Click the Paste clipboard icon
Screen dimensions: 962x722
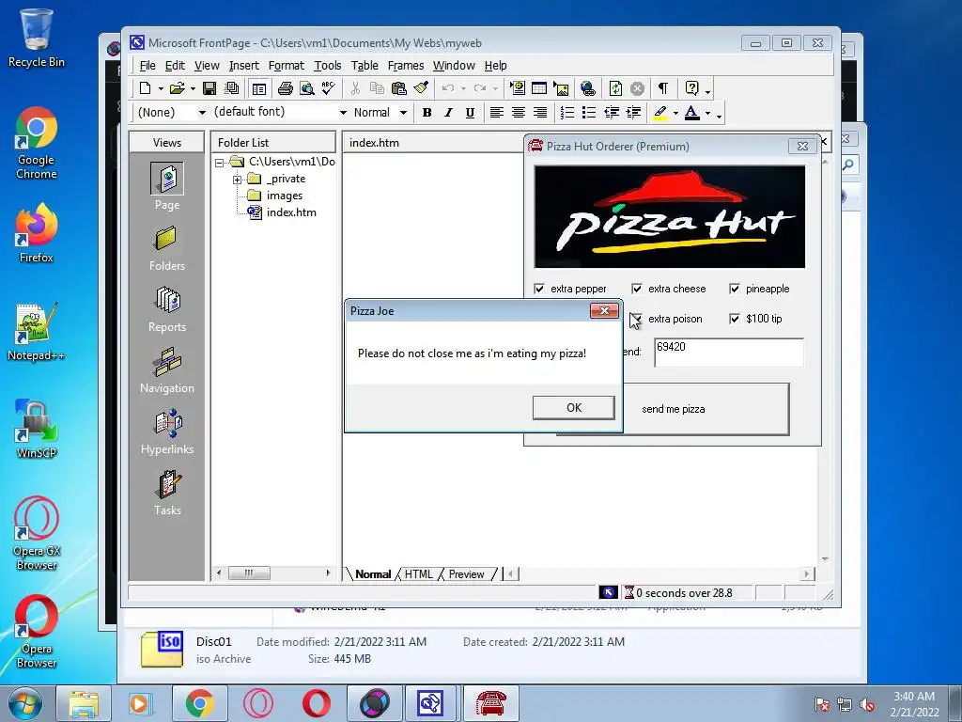pos(398,88)
